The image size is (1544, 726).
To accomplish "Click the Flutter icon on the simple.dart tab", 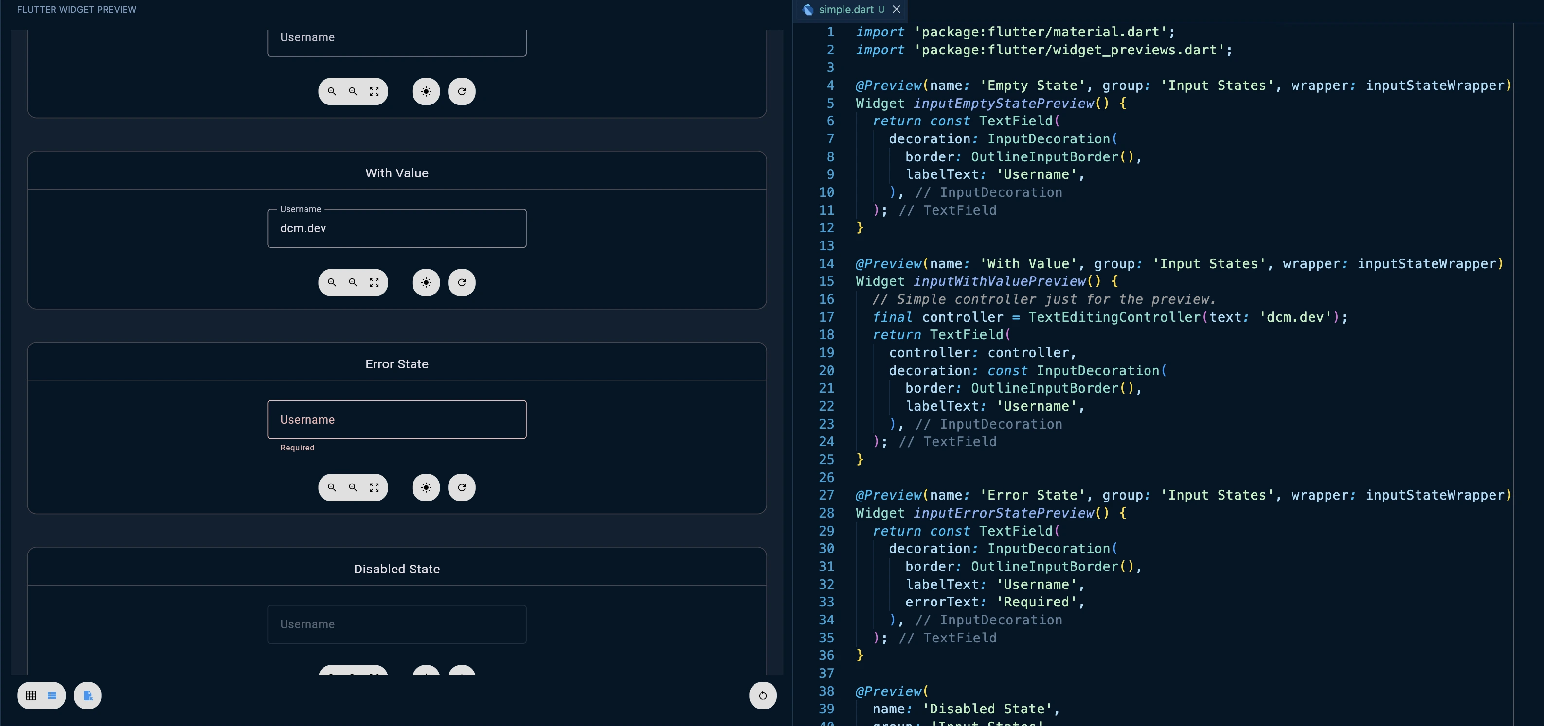I will tap(808, 9).
